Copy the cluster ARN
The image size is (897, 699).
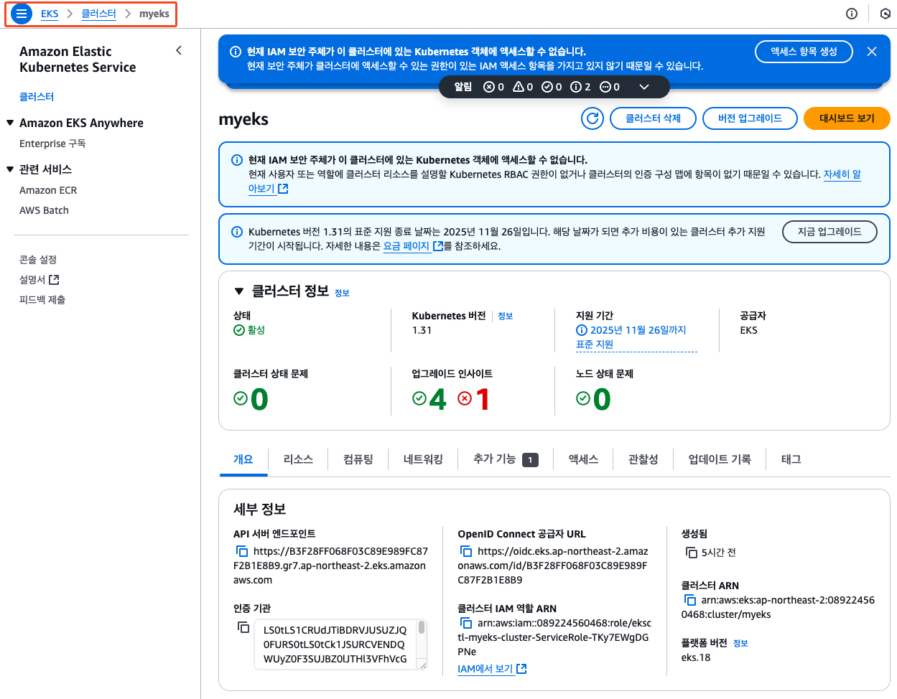point(690,600)
